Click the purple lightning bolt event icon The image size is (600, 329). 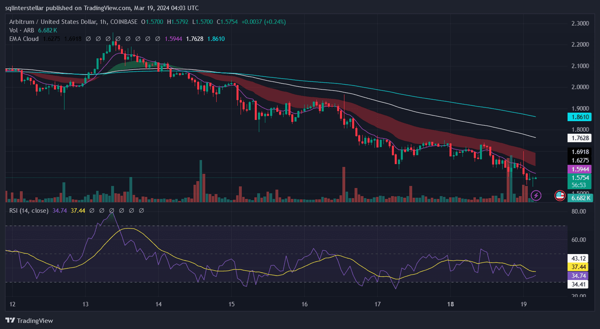(536, 196)
